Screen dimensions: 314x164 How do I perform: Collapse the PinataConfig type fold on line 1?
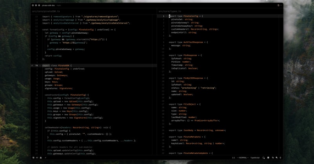(x=167, y=16)
